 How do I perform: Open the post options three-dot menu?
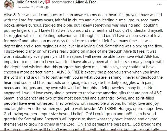click(159, 4)
